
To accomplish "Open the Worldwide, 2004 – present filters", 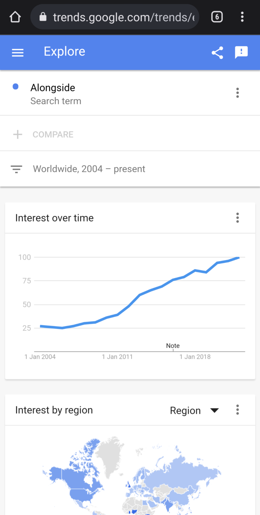I will click(89, 169).
